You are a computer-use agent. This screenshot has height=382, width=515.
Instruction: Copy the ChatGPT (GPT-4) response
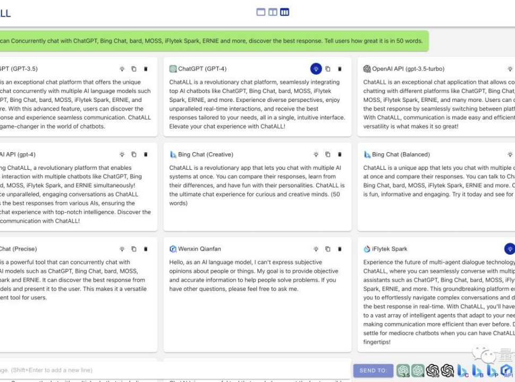click(328, 69)
